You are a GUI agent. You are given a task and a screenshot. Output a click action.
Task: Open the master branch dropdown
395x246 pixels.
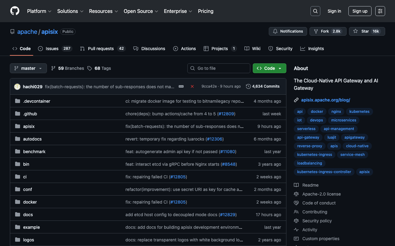click(28, 68)
